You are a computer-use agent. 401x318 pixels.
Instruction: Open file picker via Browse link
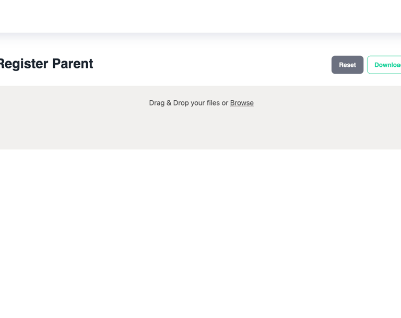point(242,103)
